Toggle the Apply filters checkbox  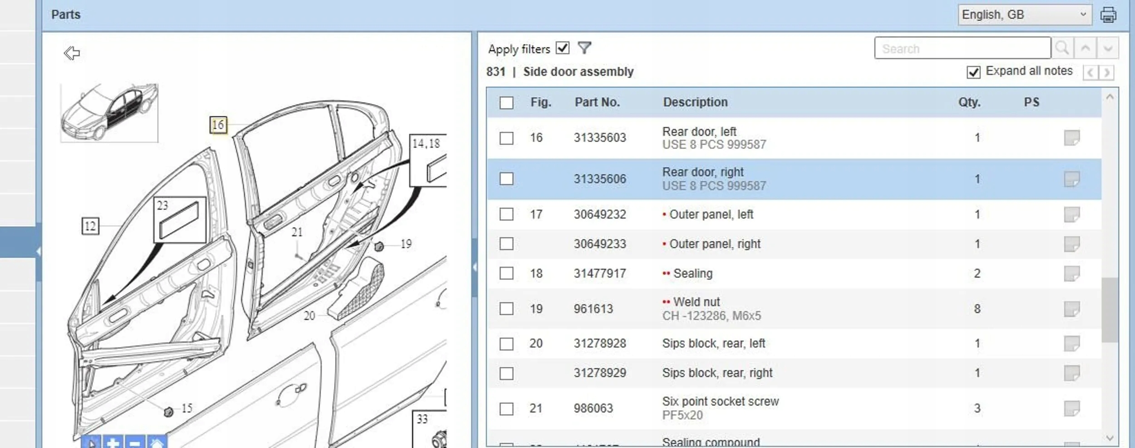563,48
